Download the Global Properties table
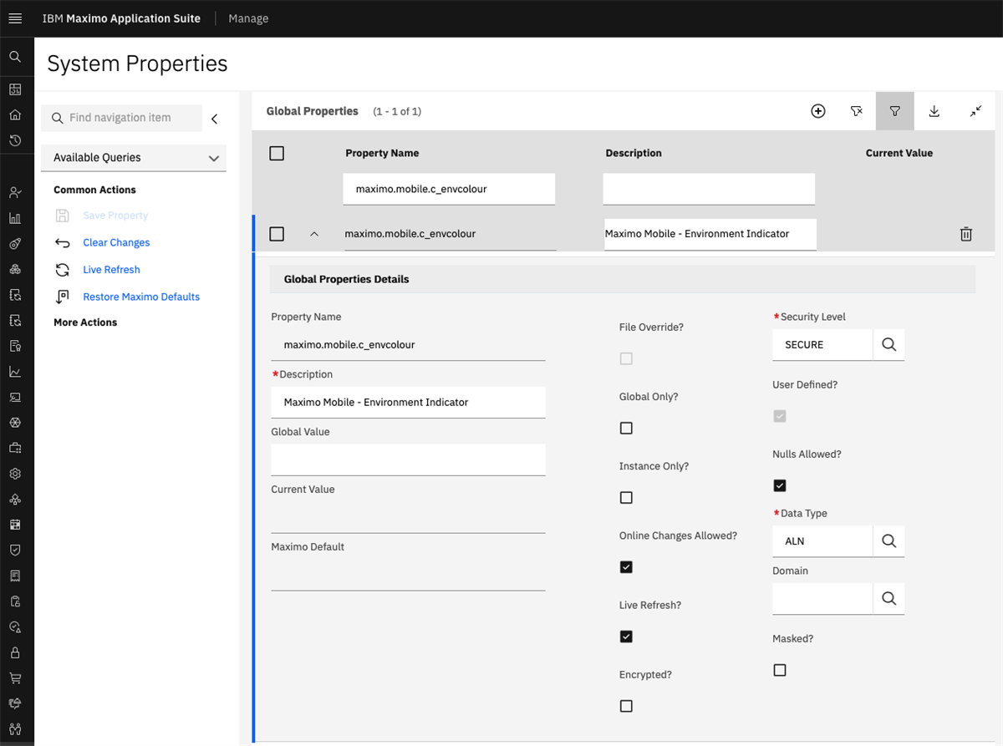The width and height of the screenshot is (1003, 746). click(x=934, y=111)
